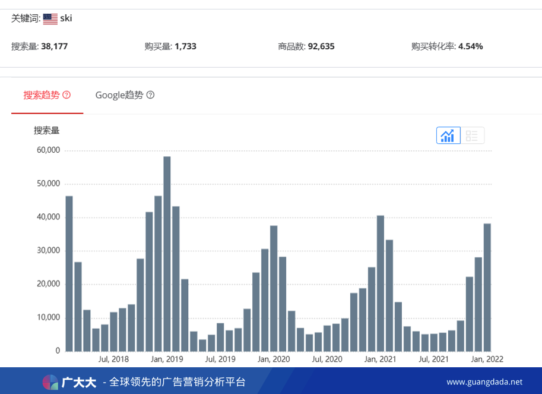
Task: Click the US flag icon beside ski
Action: point(50,19)
